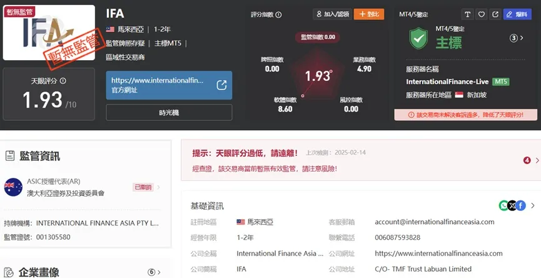Expand the warning tips chevron with 4
The image size is (541, 278).
[531, 160]
